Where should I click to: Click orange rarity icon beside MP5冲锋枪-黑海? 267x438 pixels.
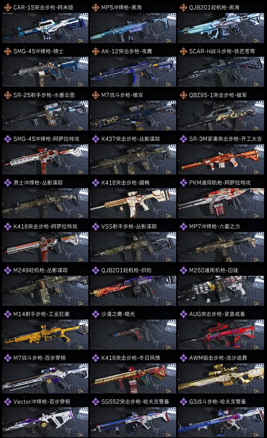point(95,7)
